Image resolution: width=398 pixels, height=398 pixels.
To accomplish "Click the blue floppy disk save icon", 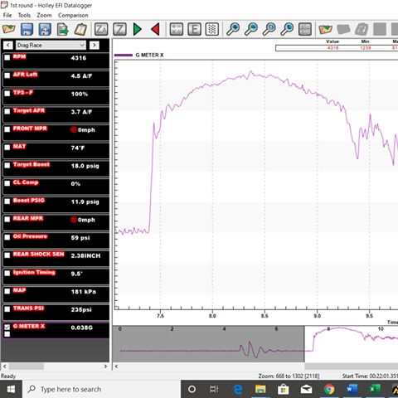I will 27,29.
